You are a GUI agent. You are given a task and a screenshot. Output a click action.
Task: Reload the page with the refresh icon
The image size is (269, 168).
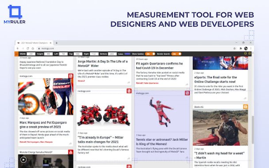[x=28, y=49]
